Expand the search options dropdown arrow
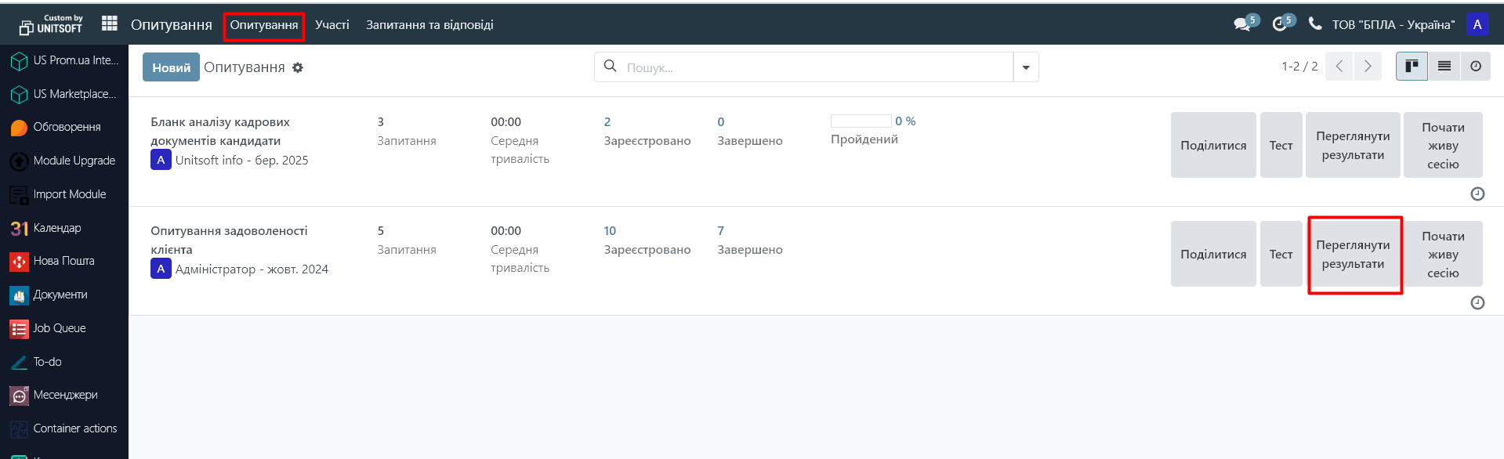1504x459 pixels. [x=1026, y=67]
